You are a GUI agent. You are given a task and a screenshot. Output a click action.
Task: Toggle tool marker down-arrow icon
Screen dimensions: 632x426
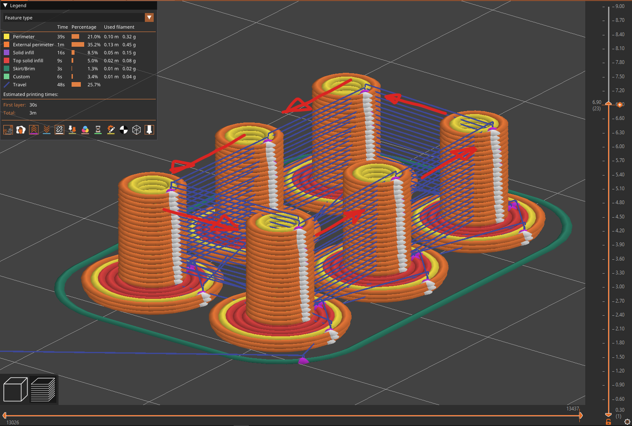click(149, 130)
